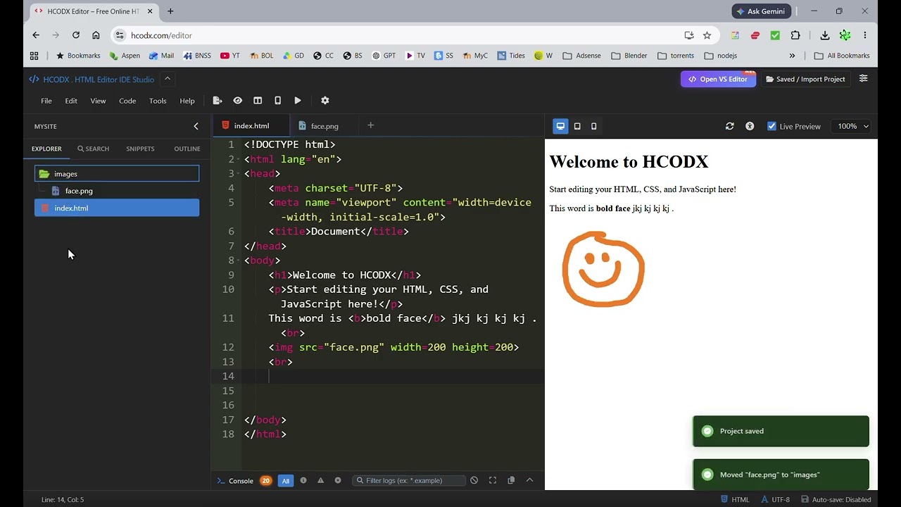Click the split layout columns icon
The image size is (901, 507).
point(258,101)
